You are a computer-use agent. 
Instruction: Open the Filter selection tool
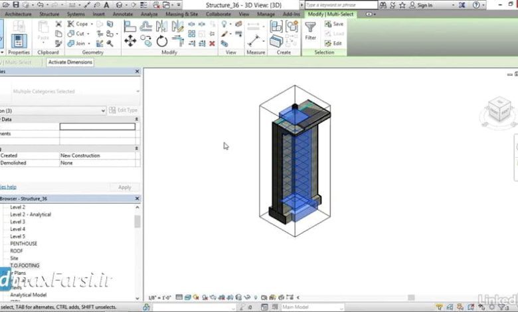click(310, 31)
